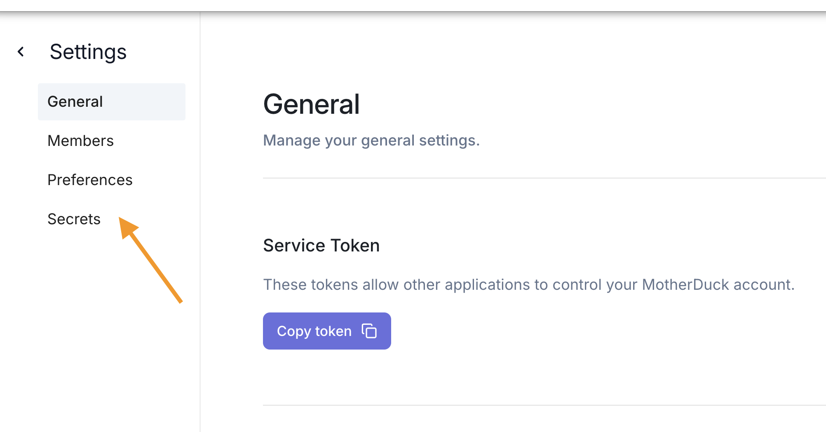The height and width of the screenshot is (432, 826).
Task: Click the divider line below the subtitle
Action: [544, 178]
